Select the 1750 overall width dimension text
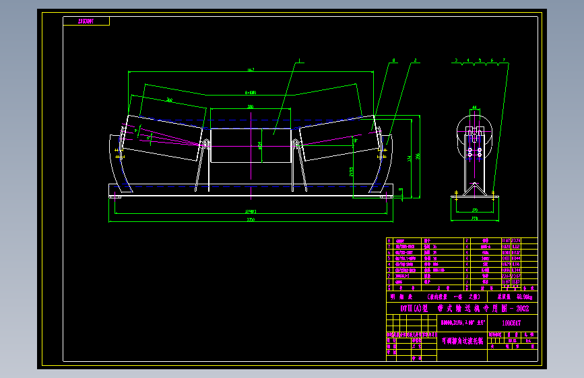This screenshot has height=378, width=584. pos(251,219)
